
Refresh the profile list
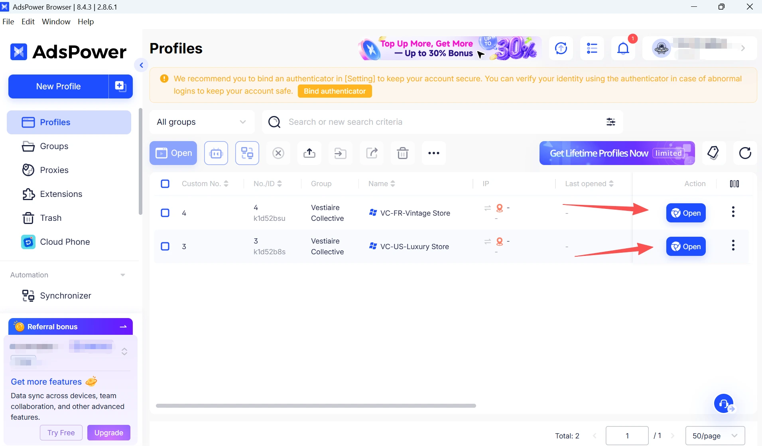click(745, 153)
